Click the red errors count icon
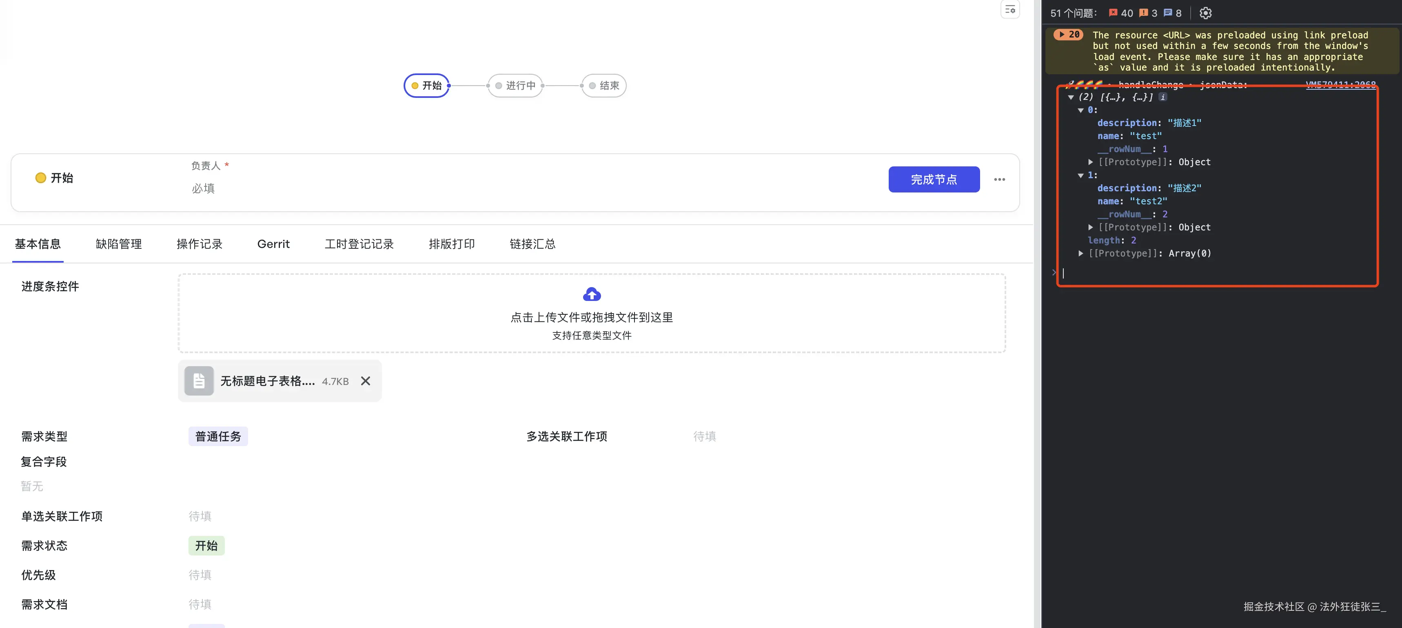 (1113, 13)
